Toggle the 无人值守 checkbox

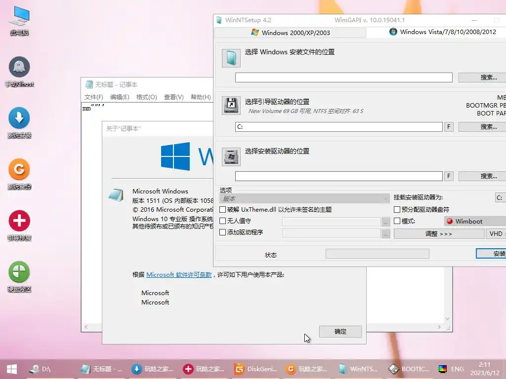pyautogui.click(x=223, y=221)
